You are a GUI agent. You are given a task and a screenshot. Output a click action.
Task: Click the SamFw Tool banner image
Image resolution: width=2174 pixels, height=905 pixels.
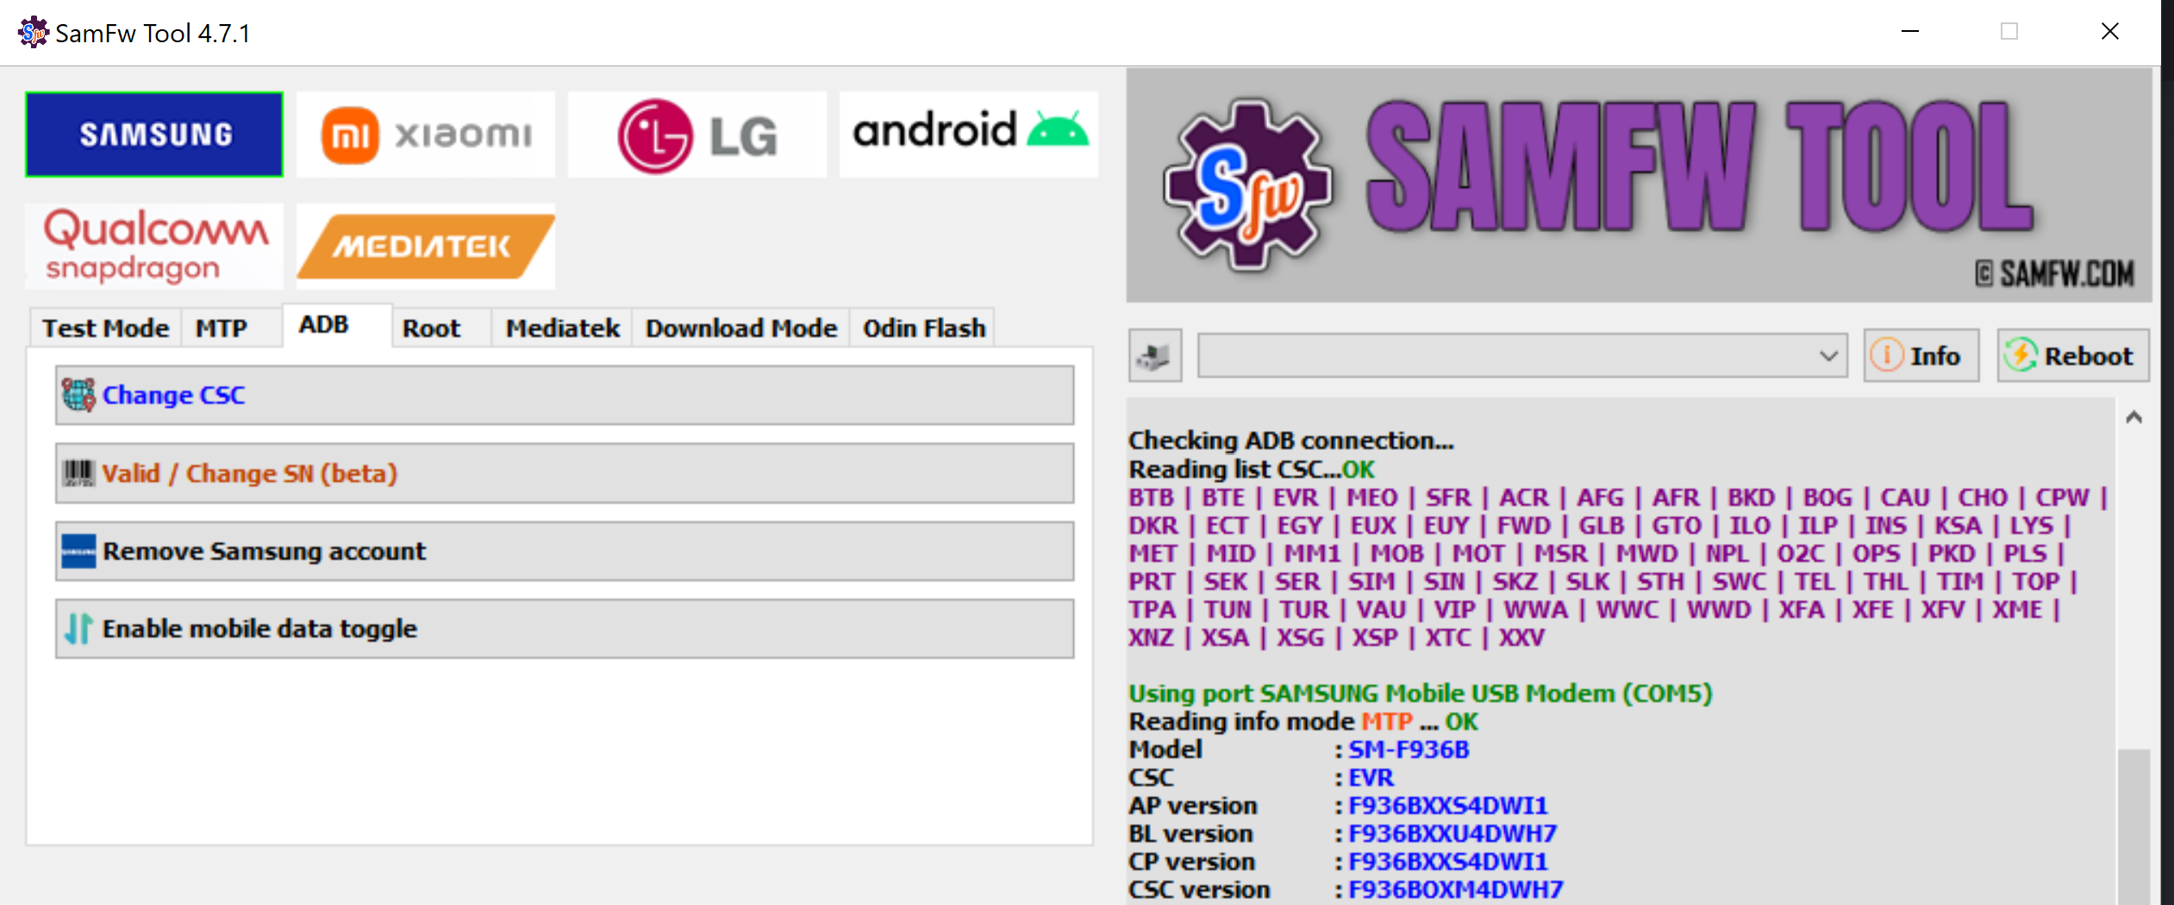1638,185
